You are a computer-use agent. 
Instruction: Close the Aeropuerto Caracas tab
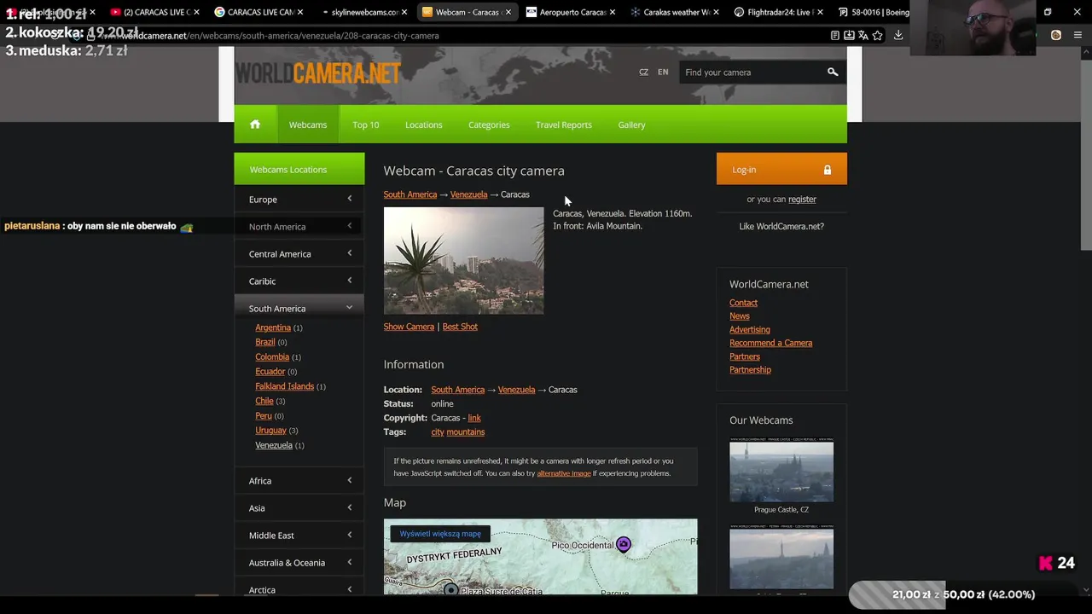point(613,13)
